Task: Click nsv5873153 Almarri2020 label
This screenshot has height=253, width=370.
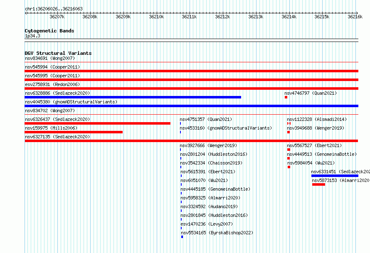Action: tap(341, 180)
